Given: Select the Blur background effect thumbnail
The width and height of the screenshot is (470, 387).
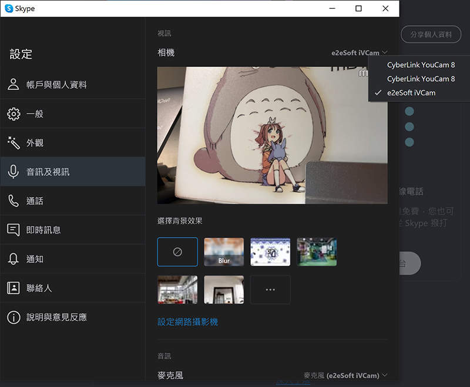Looking at the screenshot, I should tap(224, 251).
